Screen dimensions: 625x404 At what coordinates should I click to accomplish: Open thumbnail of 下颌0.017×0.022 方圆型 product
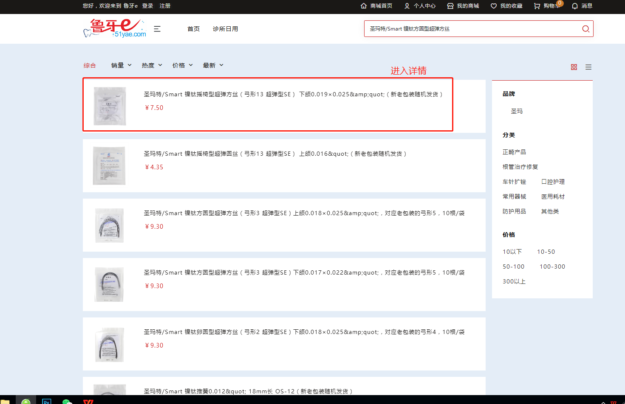109,284
